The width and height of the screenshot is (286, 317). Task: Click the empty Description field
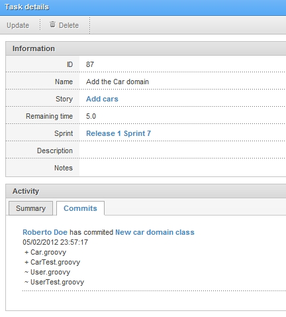pyautogui.click(x=183, y=151)
